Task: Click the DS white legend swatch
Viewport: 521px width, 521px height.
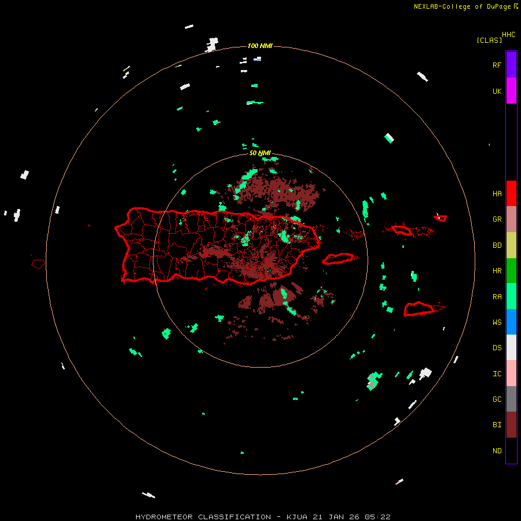Action: [x=511, y=347]
